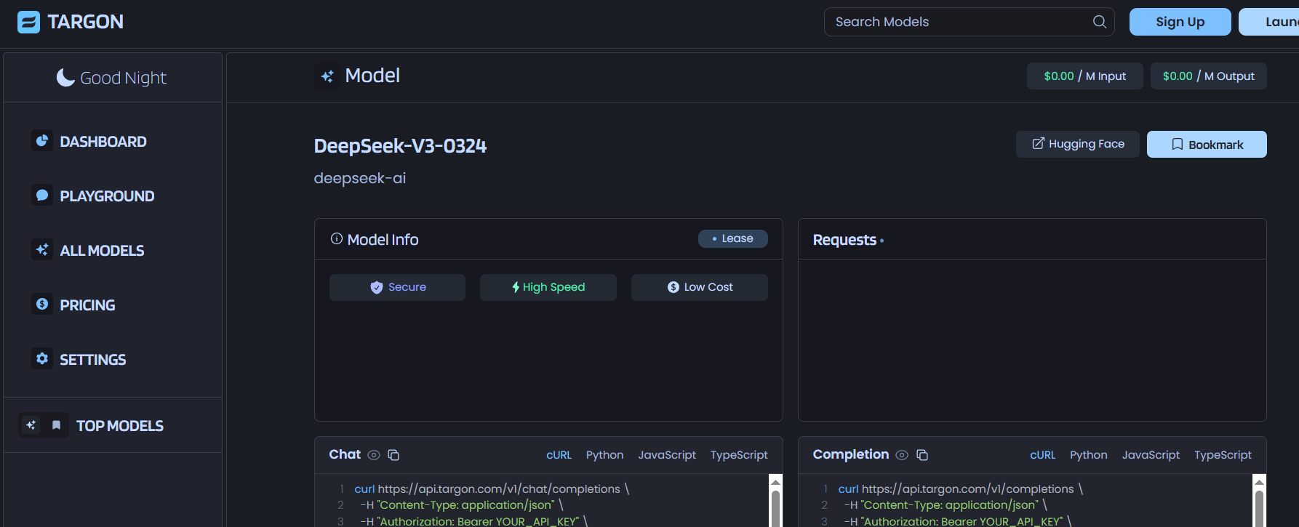Viewport: 1299px width, 527px height.
Task: Click the lightning icon in High Speed badge
Action: coord(516,287)
